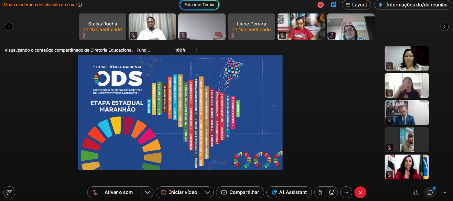This screenshot has width=453, height=201.
Task: Turn on camera with Iniciar vídeo
Action: [179, 192]
